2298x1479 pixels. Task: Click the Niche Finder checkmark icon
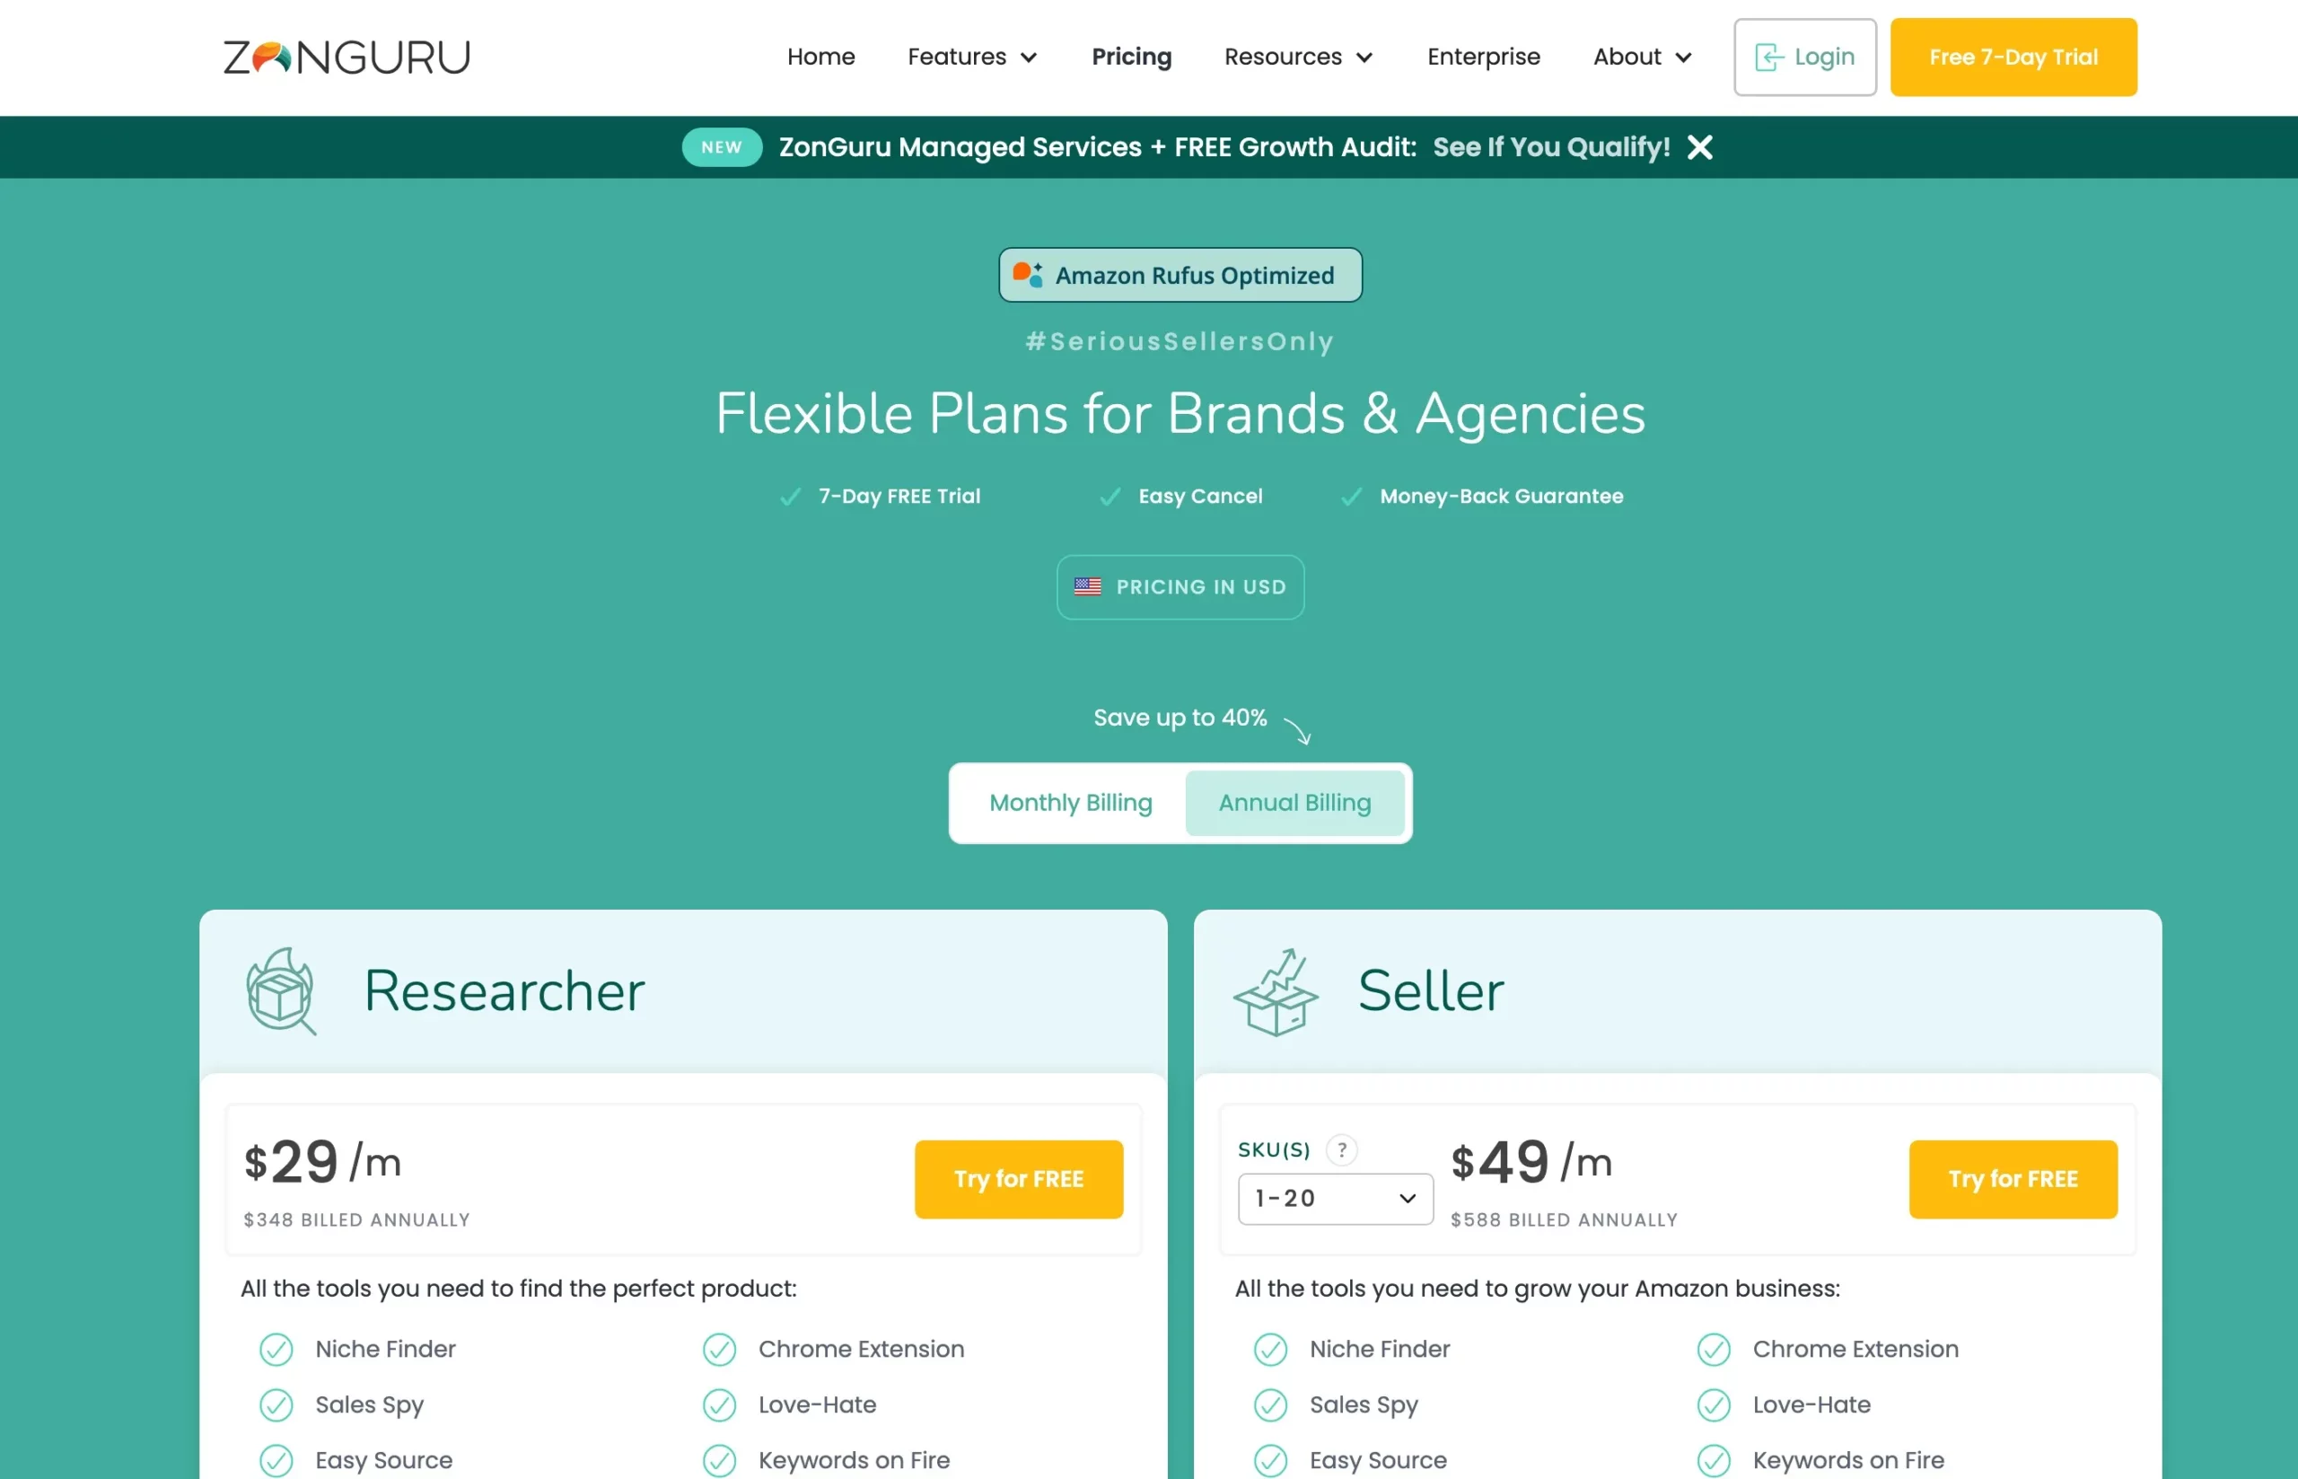[x=273, y=1349]
